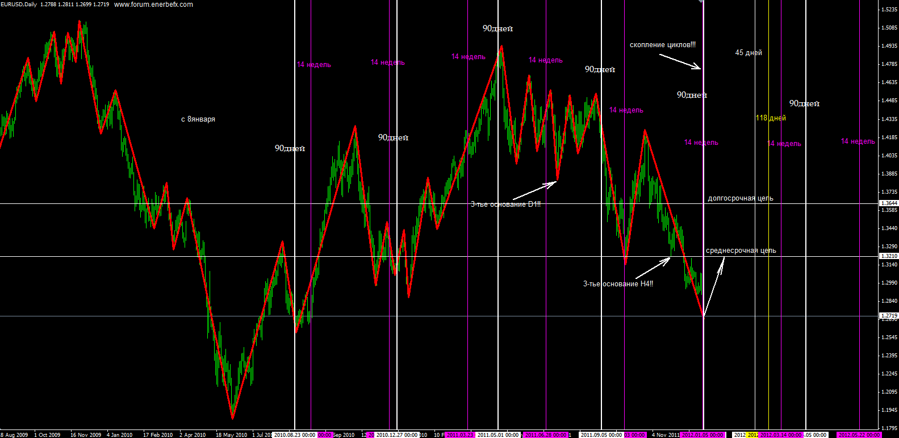Select the 2010.12.27 00:00 date marker

396,435
